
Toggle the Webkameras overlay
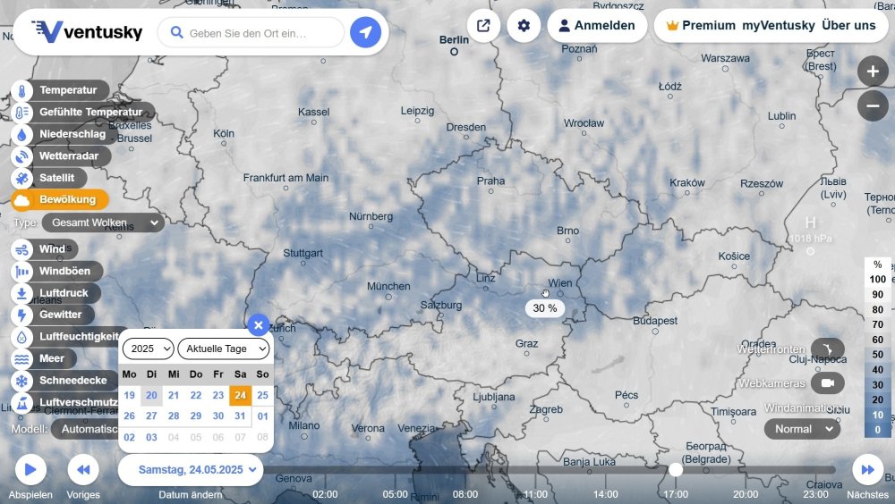(x=827, y=383)
